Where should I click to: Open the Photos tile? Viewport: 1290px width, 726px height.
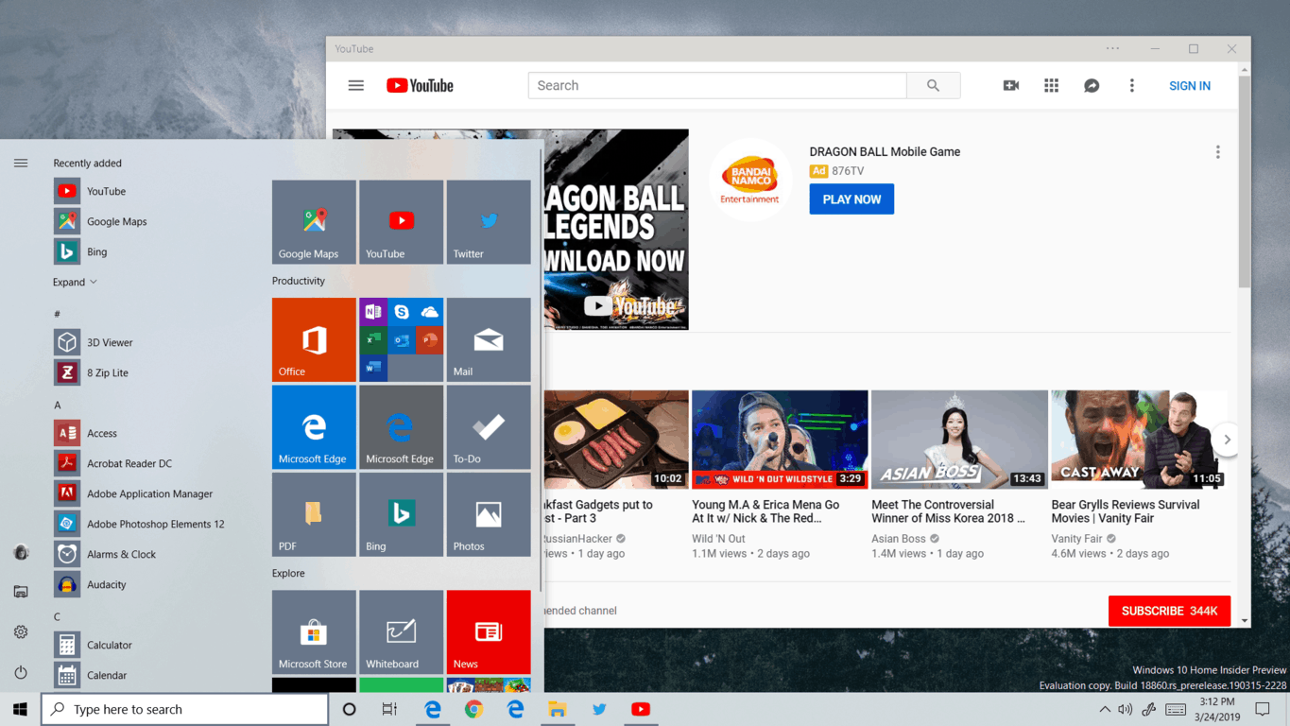[x=489, y=514]
